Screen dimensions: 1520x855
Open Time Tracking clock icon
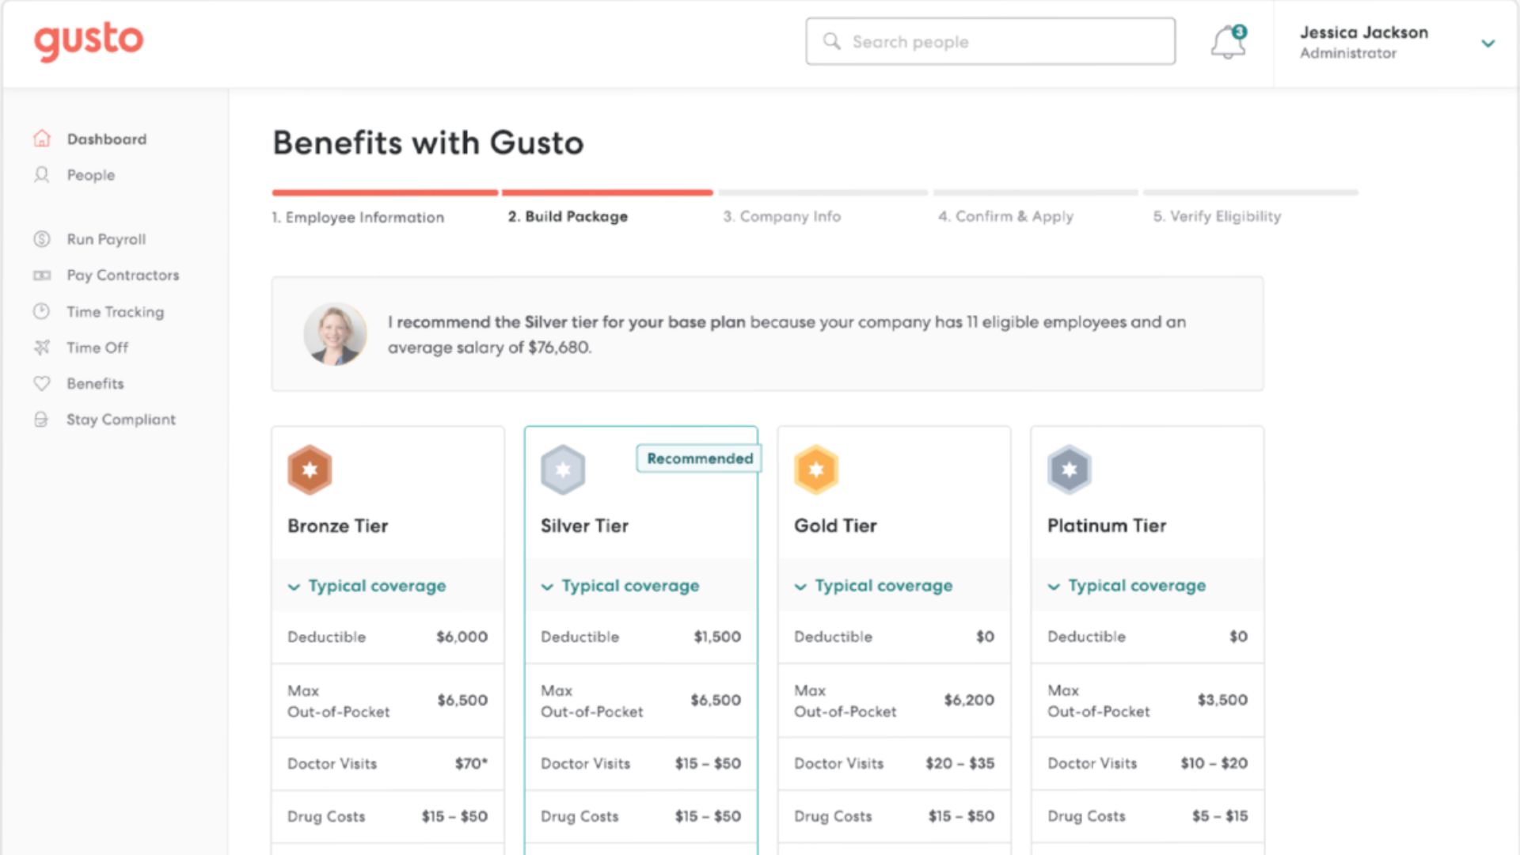pos(42,311)
